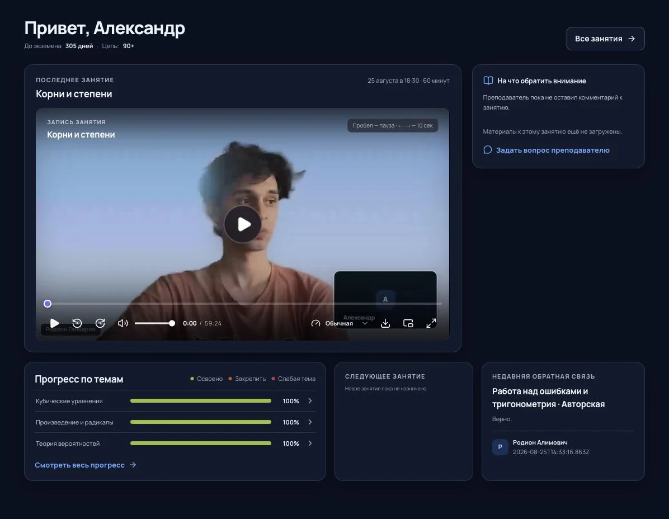
Task: Click timestamp 2026-08-25T14:33:16.863Z
Action: coord(551,452)
